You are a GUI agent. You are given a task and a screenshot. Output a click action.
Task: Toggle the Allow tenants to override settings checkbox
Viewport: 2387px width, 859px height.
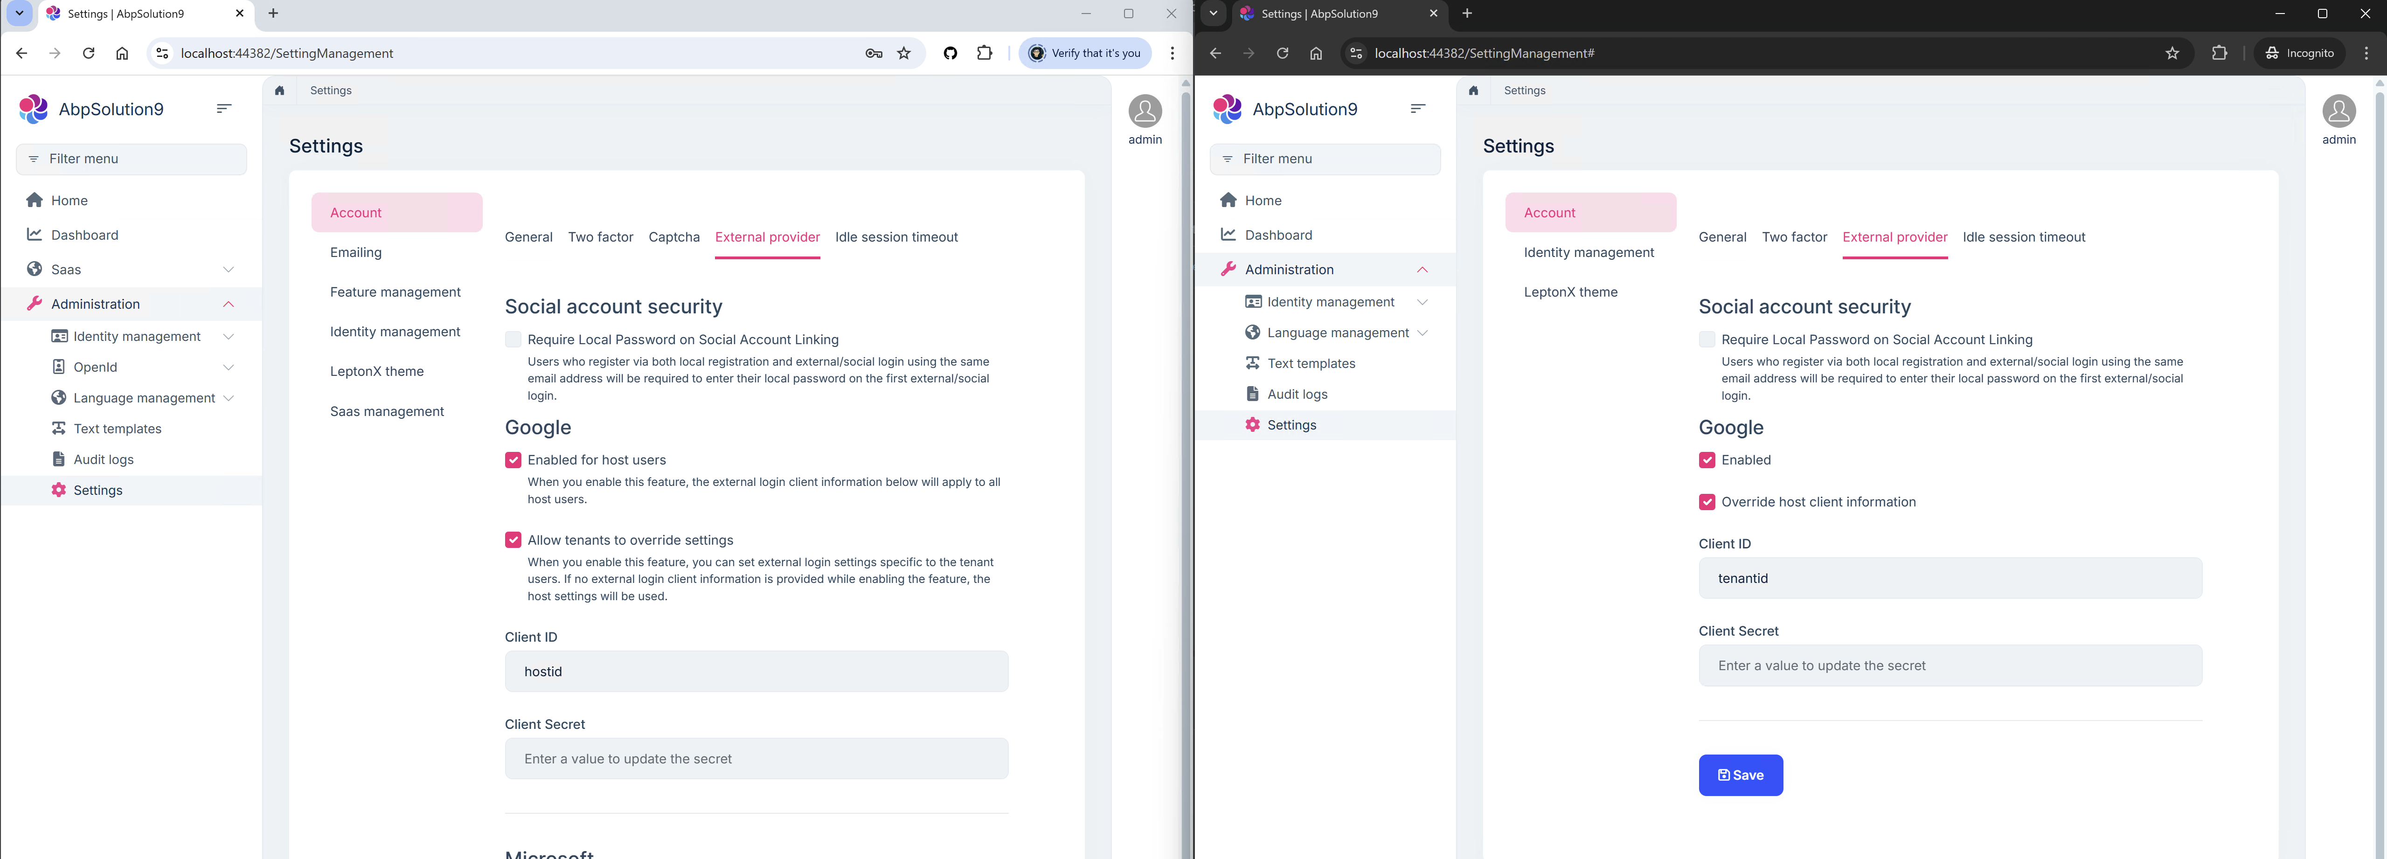[x=513, y=540]
